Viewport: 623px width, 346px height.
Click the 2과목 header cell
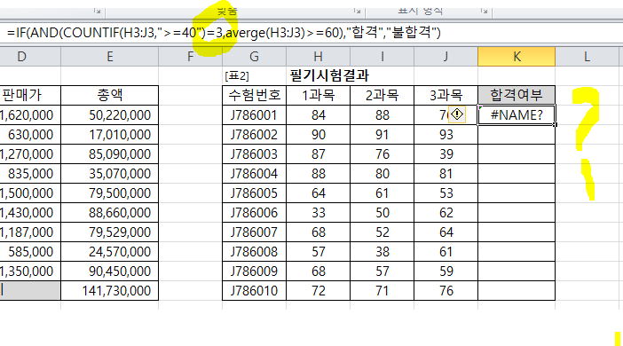tap(382, 95)
